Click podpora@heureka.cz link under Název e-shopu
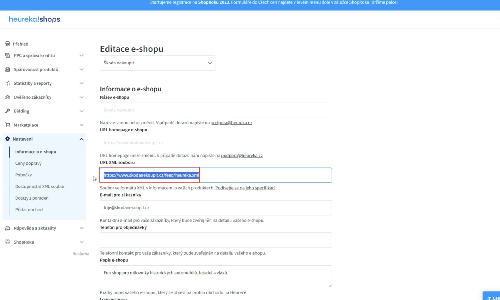 231,123
